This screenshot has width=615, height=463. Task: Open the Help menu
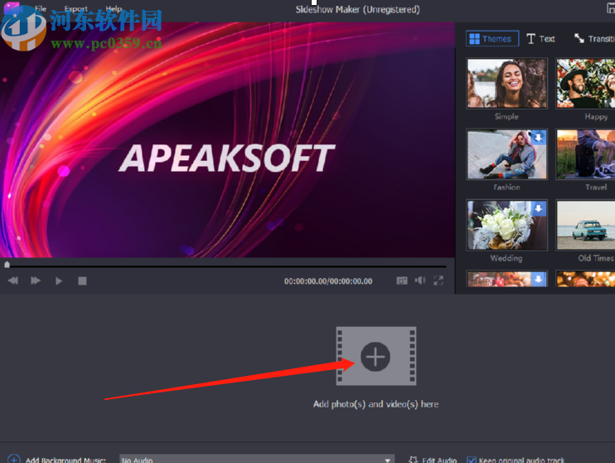click(114, 8)
